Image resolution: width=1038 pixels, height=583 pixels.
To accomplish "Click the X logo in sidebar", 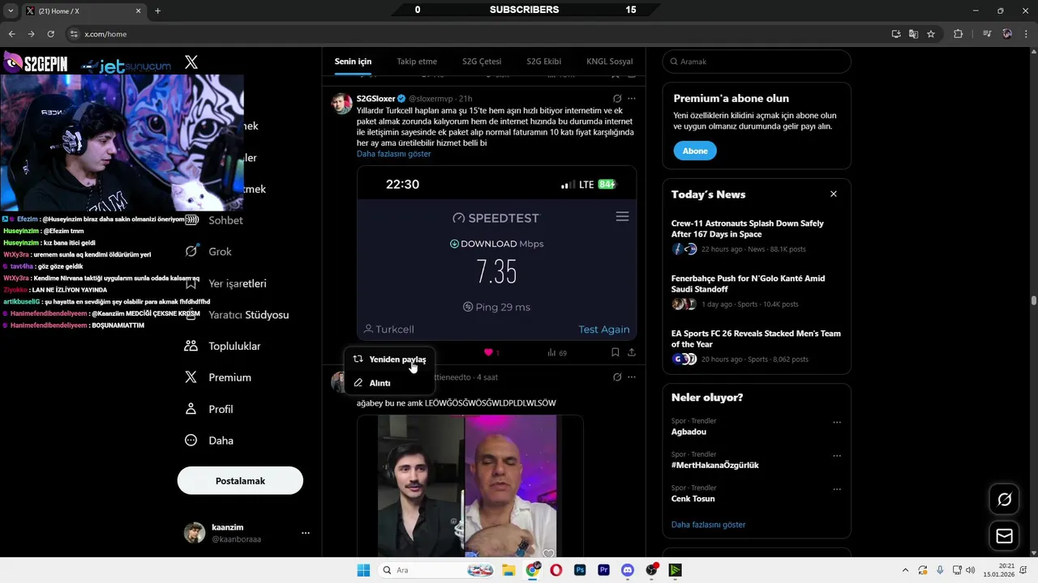I will [191, 62].
